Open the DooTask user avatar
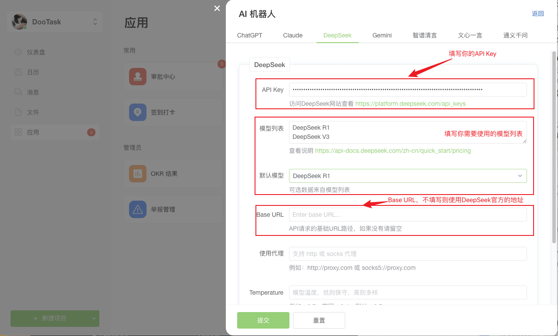558x336 pixels. pyautogui.click(x=19, y=22)
